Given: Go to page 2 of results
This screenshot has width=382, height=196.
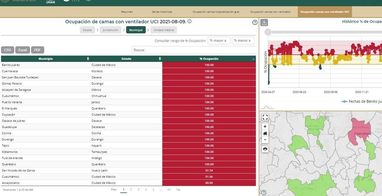Looking at the screenshot, I should [x=131, y=189].
